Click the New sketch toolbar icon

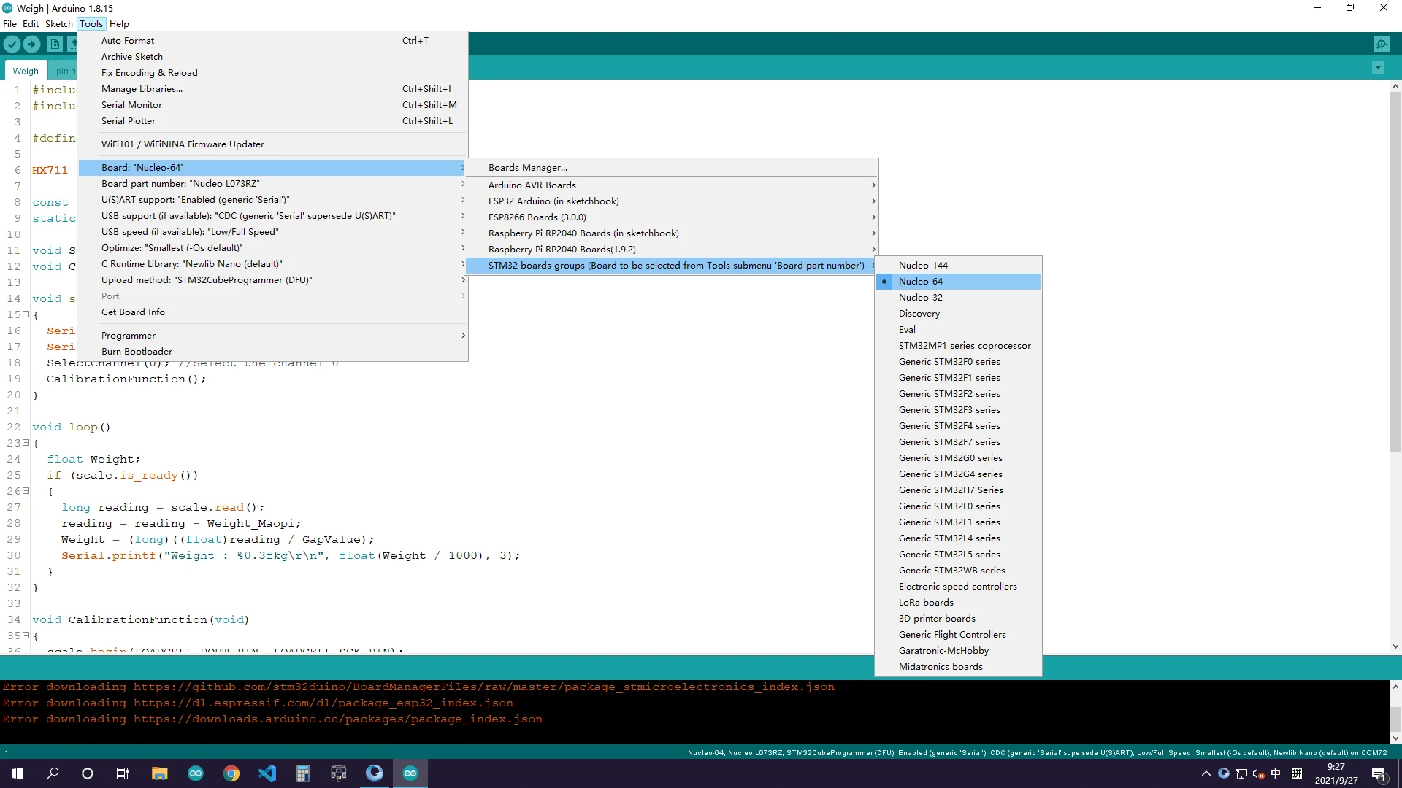click(55, 45)
